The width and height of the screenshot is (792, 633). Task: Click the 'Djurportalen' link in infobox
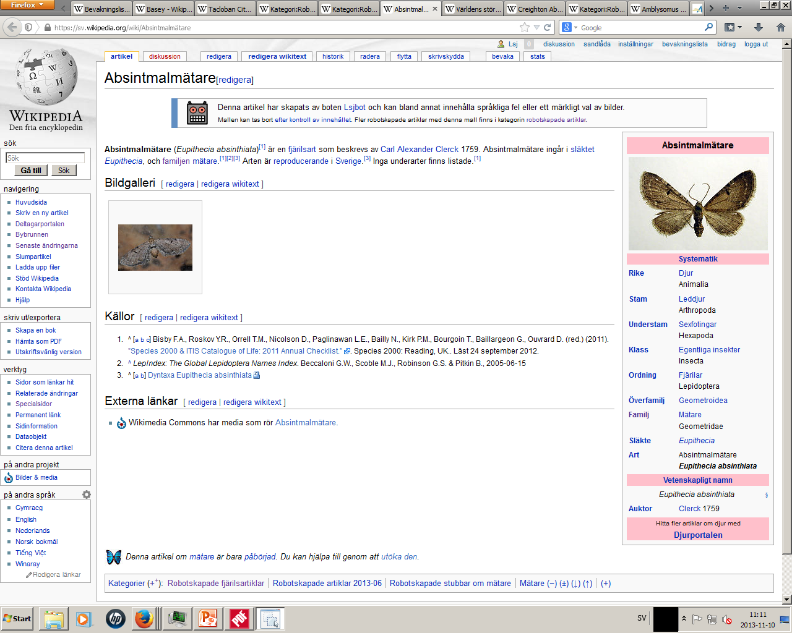click(x=698, y=535)
